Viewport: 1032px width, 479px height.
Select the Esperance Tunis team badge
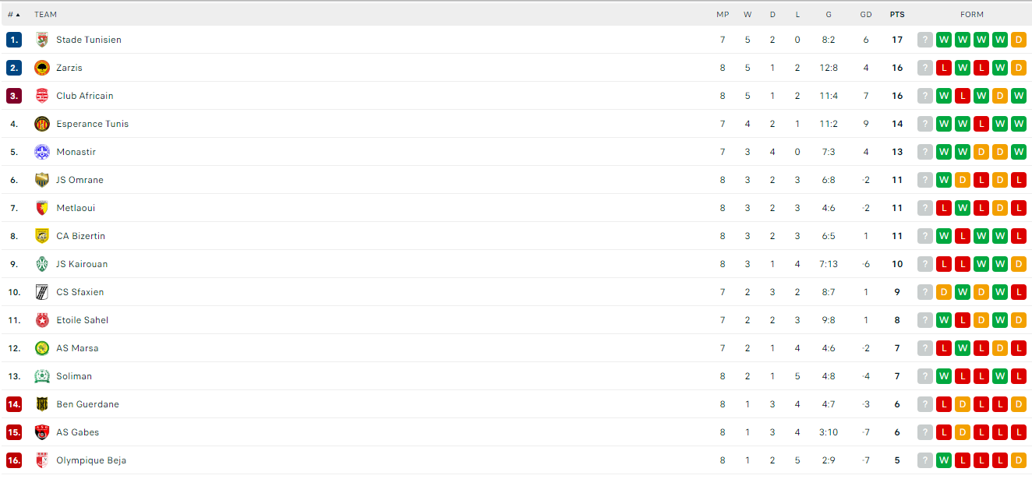tap(42, 124)
